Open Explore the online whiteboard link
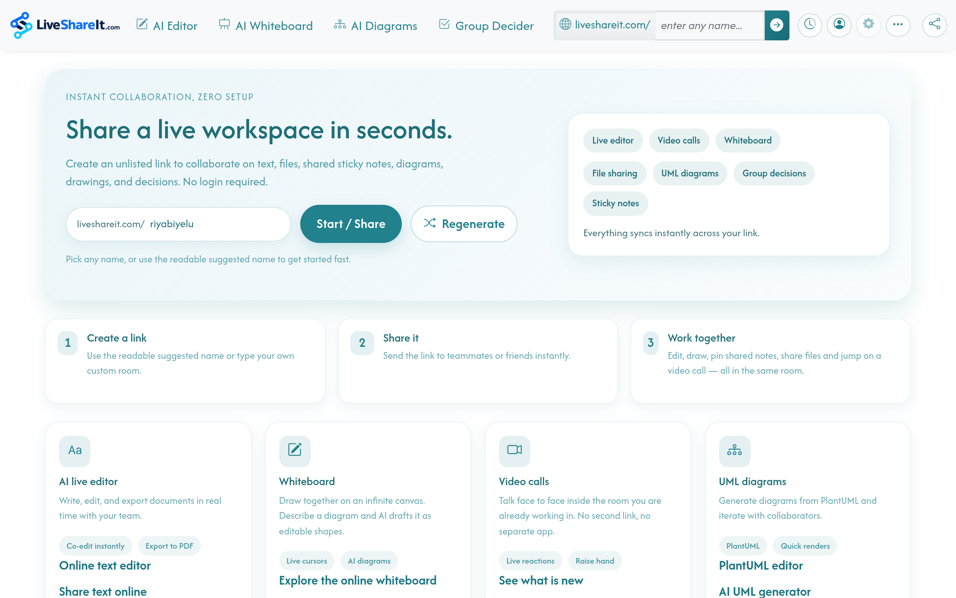Image resolution: width=956 pixels, height=598 pixels. click(x=357, y=580)
